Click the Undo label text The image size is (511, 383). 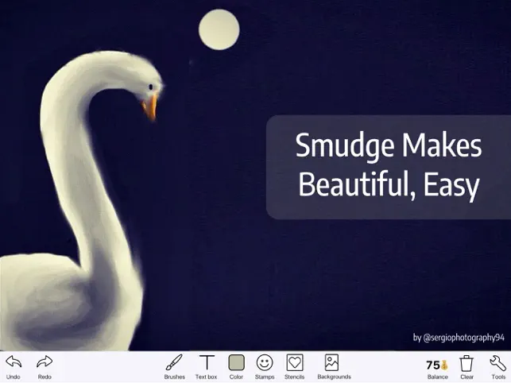pos(13,377)
